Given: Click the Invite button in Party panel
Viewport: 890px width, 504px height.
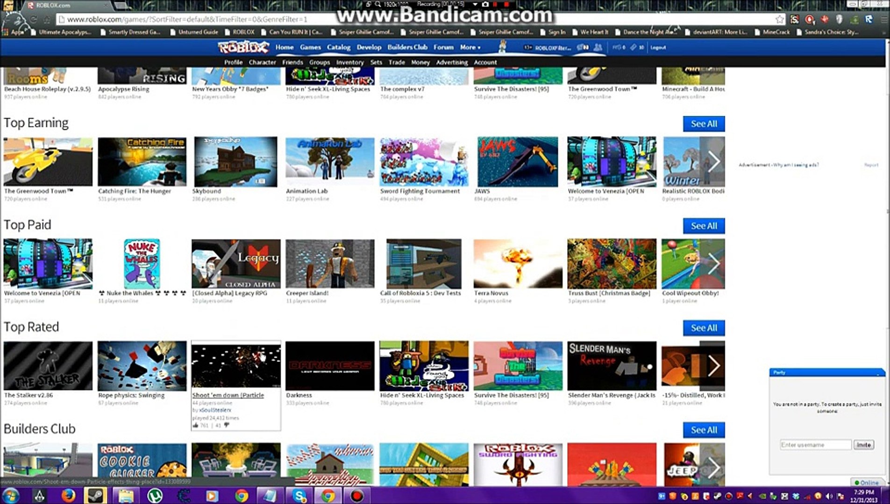Looking at the screenshot, I should (x=863, y=445).
